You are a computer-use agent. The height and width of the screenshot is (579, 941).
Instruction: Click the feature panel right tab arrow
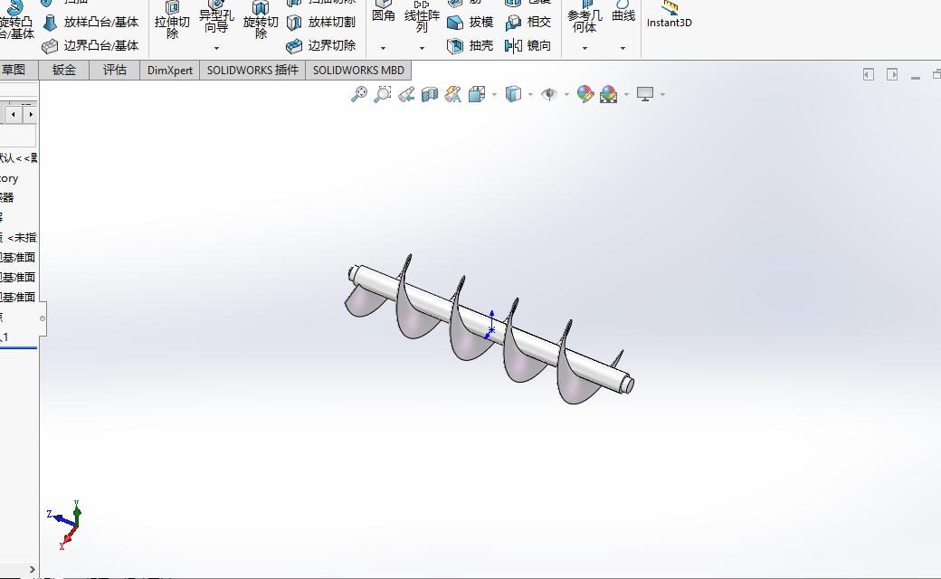(30, 114)
